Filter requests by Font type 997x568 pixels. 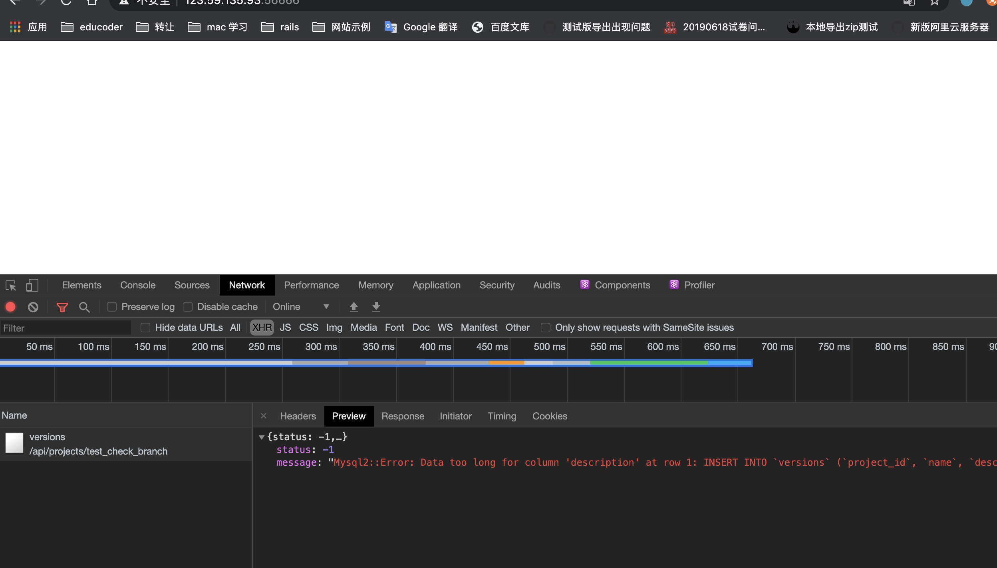(395, 328)
